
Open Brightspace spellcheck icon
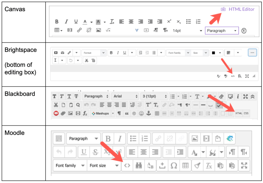[x=218, y=76]
